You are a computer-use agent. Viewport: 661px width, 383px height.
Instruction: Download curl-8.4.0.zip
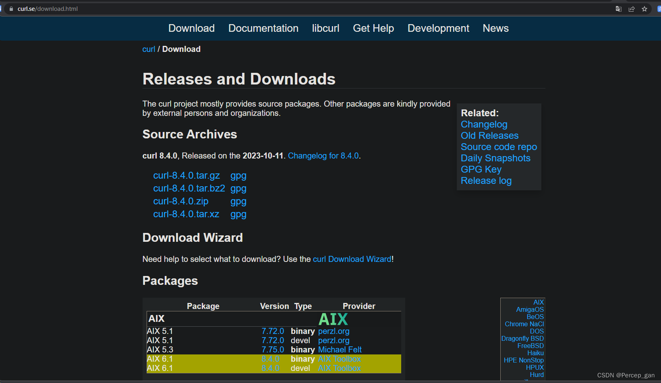point(181,201)
